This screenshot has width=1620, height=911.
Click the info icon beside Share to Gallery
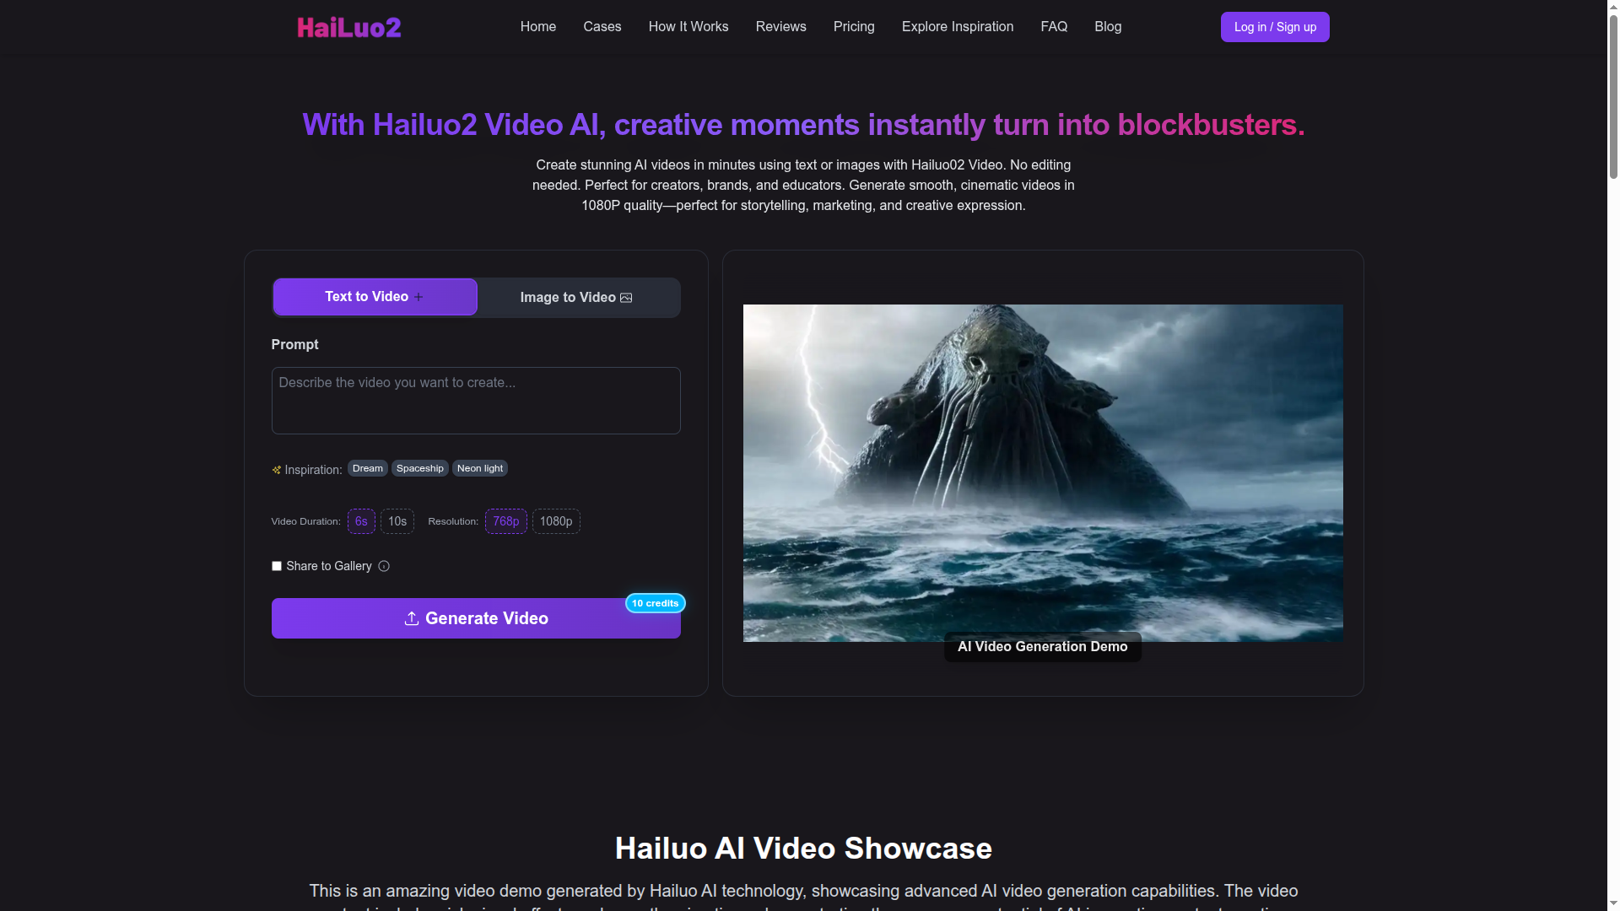click(384, 566)
